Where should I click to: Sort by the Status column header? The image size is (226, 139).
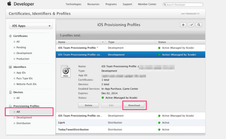[x=180, y=42]
